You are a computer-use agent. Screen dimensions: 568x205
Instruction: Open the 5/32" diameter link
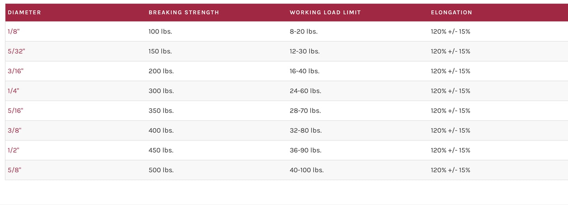click(x=16, y=51)
